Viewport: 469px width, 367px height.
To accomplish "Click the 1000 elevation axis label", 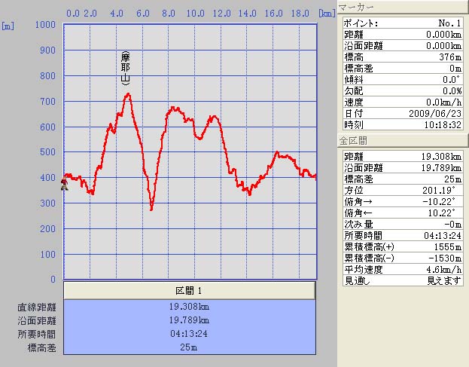I will pyautogui.click(x=45, y=25).
